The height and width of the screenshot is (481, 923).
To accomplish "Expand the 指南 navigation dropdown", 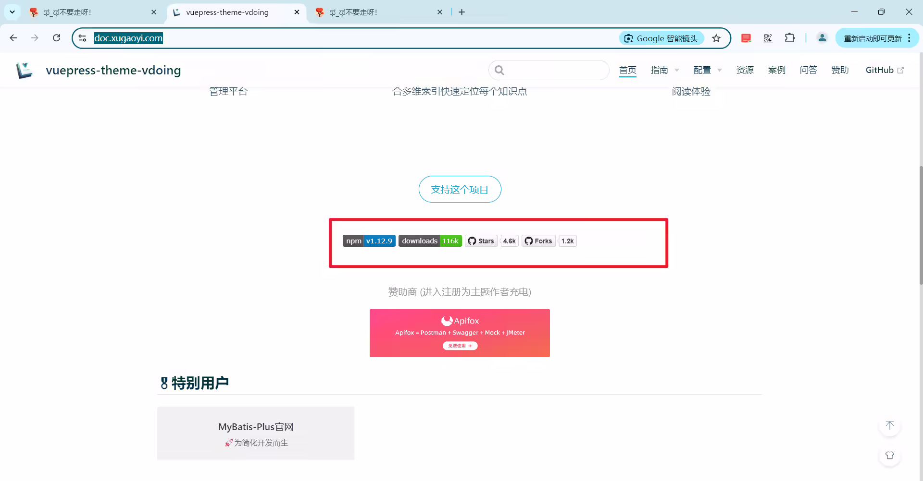I will (665, 70).
